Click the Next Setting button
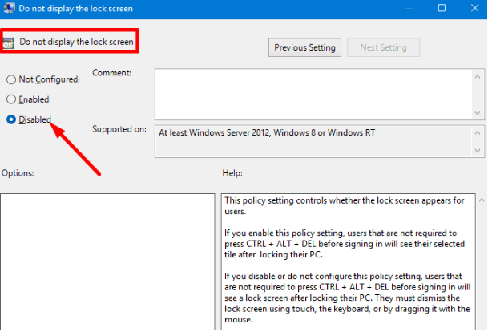 (383, 47)
